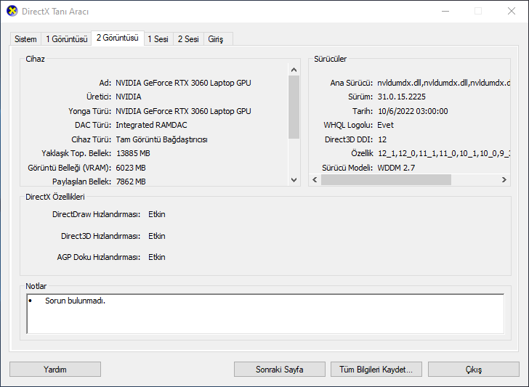Click the Yonga Türü GPU name value
Image resolution: width=529 pixels, height=387 pixels.
183,111
